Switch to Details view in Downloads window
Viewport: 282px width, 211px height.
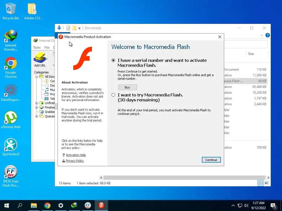(x=261, y=183)
